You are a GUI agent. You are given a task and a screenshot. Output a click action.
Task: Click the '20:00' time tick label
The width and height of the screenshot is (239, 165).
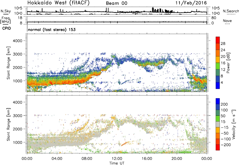click(x=177, y=159)
